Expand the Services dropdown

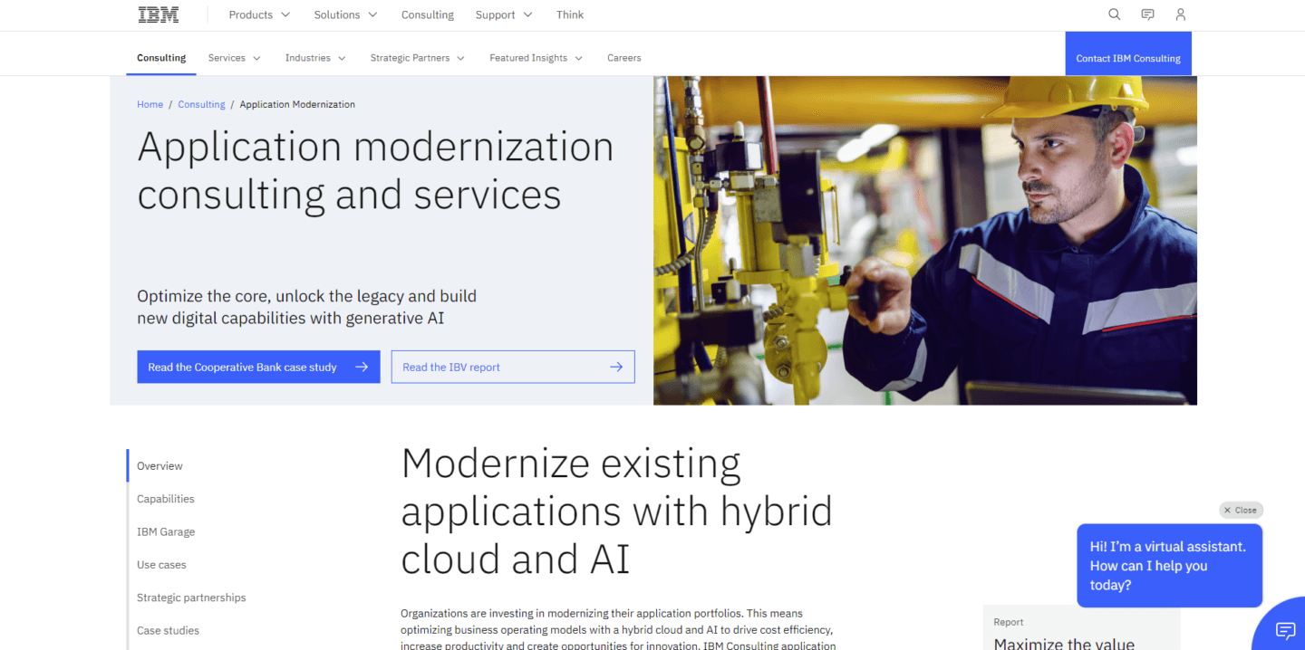234,58
